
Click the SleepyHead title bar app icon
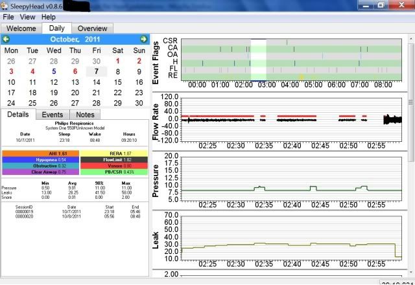(6, 5)
